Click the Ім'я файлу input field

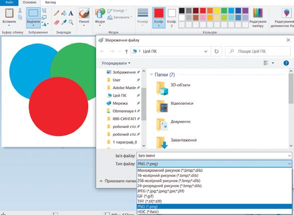(214, 155)
